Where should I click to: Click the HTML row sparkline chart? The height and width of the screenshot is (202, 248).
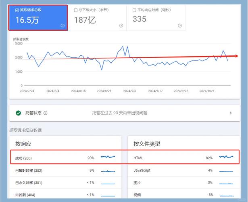tap(226, 157)
